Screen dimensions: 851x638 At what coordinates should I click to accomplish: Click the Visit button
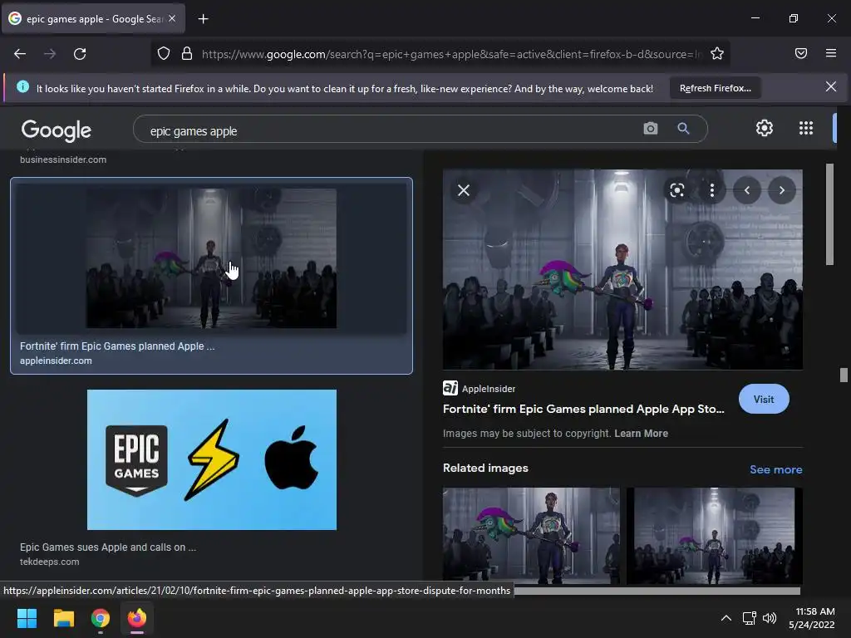[x=764, y=400]
